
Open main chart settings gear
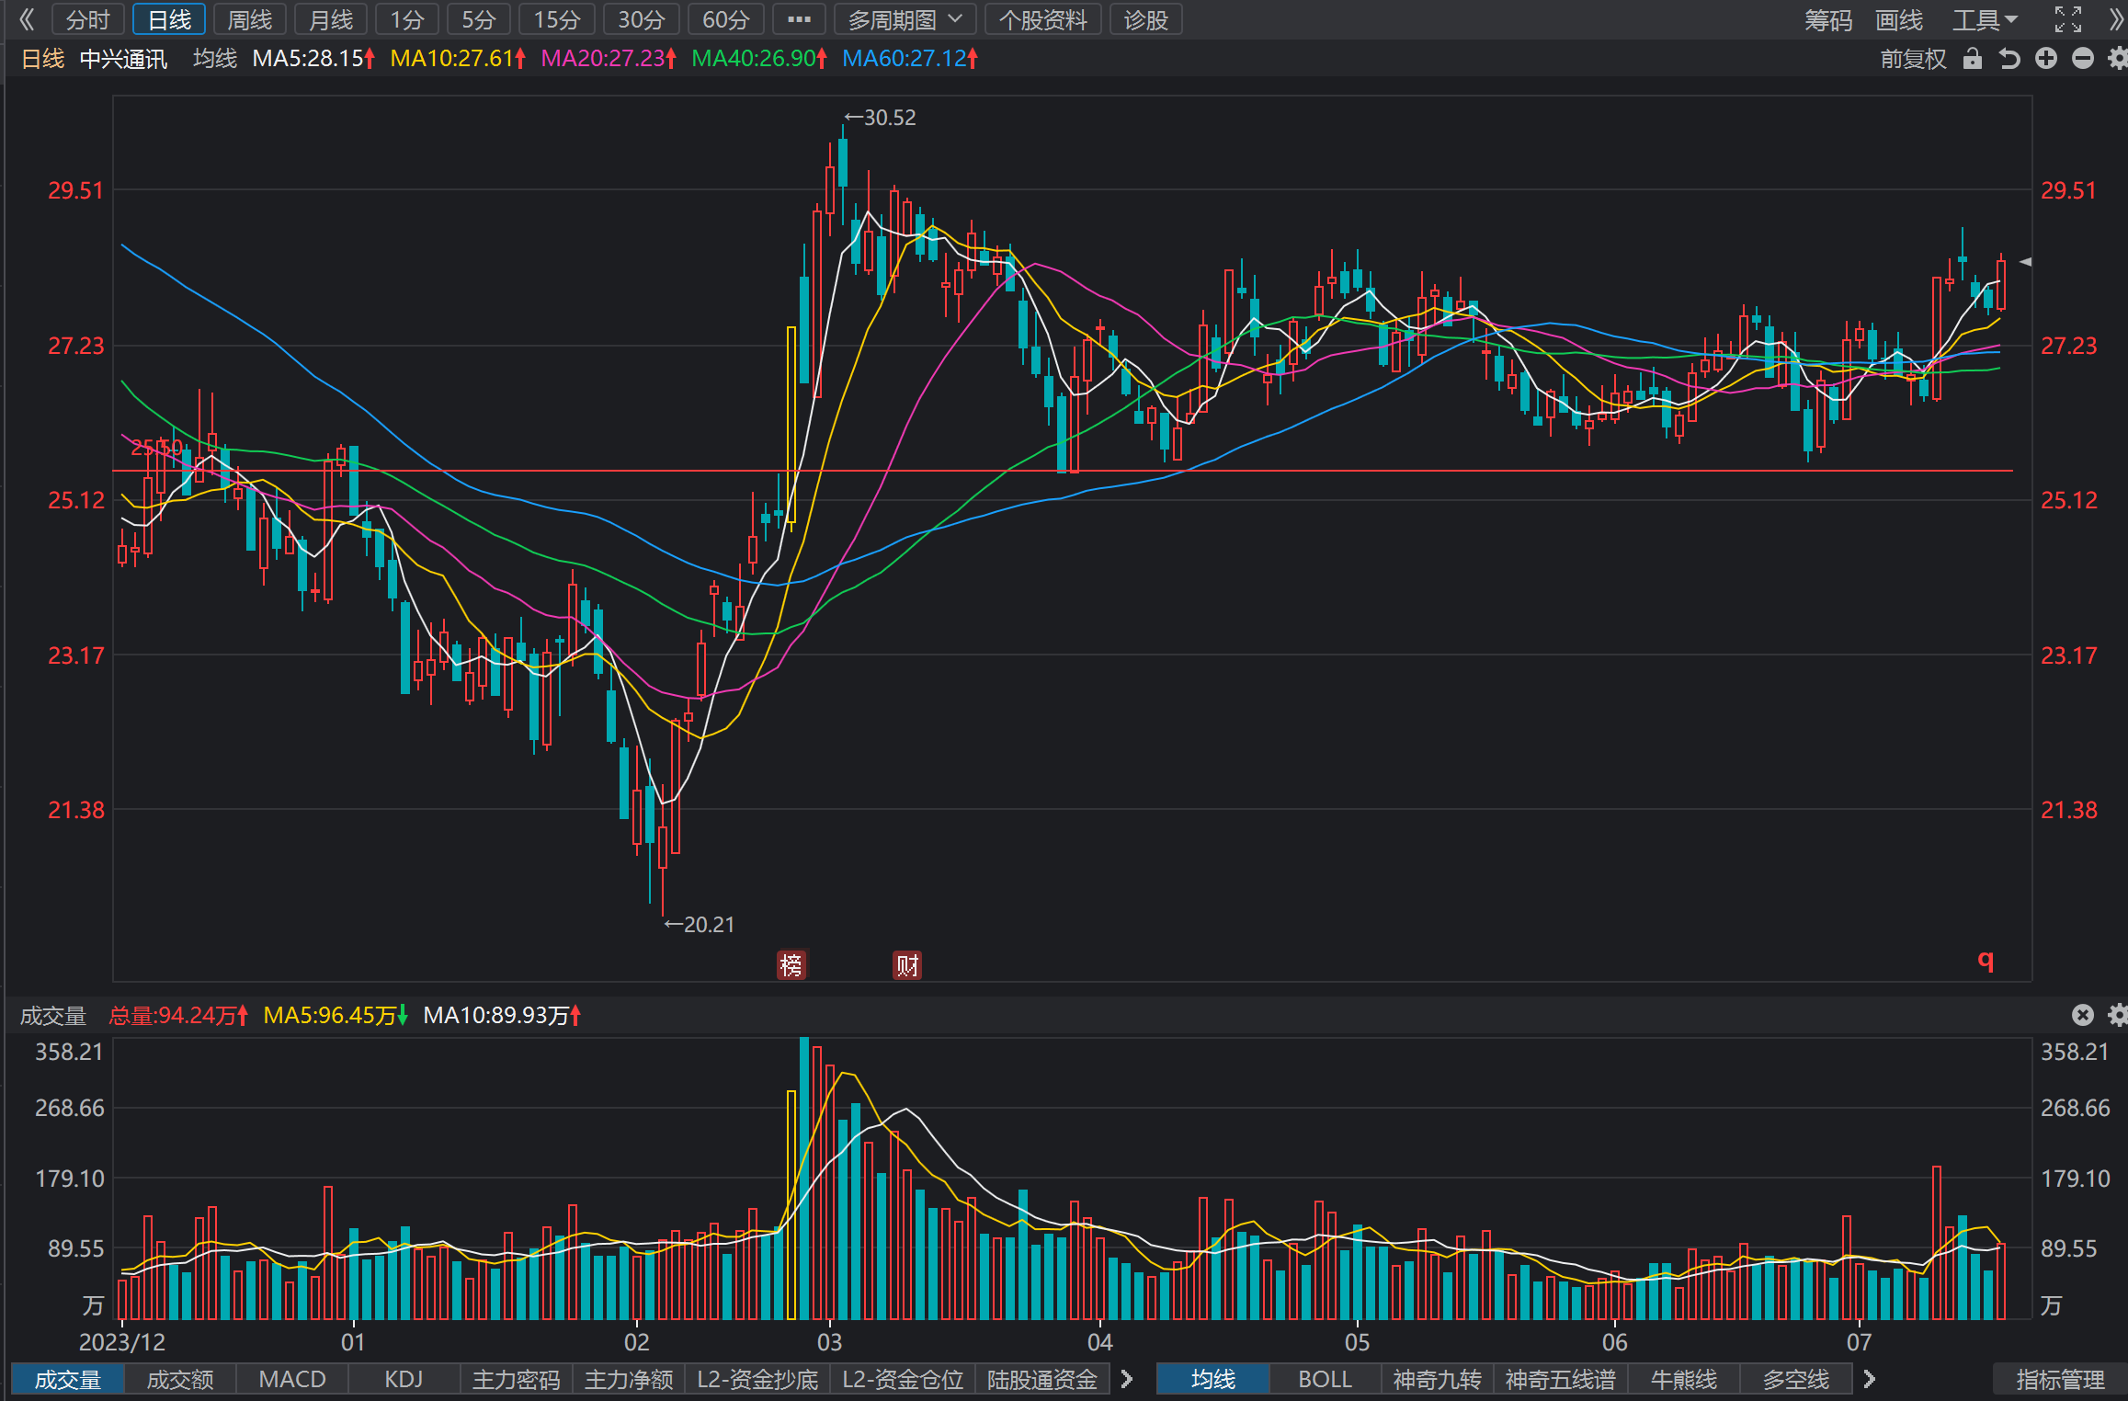2117,59
